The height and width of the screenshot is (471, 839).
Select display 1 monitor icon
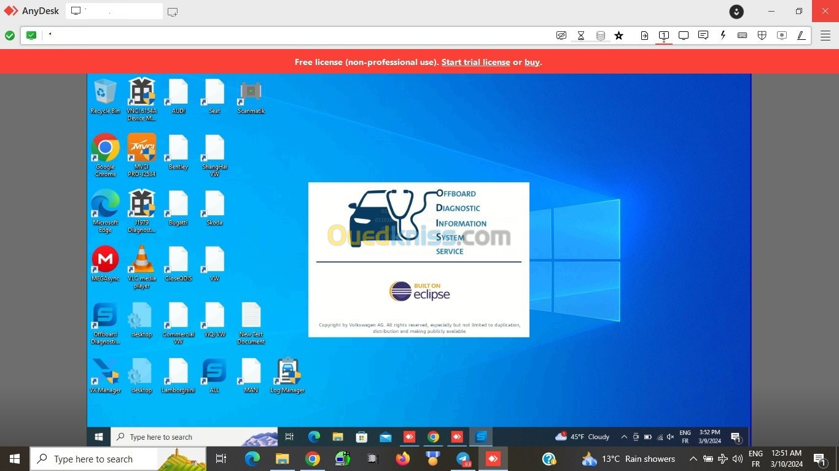tap(664, 36)
